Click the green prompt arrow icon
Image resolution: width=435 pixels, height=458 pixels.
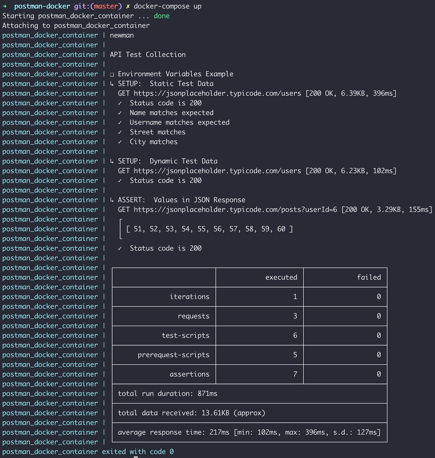pyautogui.click(x=5, y=6)
